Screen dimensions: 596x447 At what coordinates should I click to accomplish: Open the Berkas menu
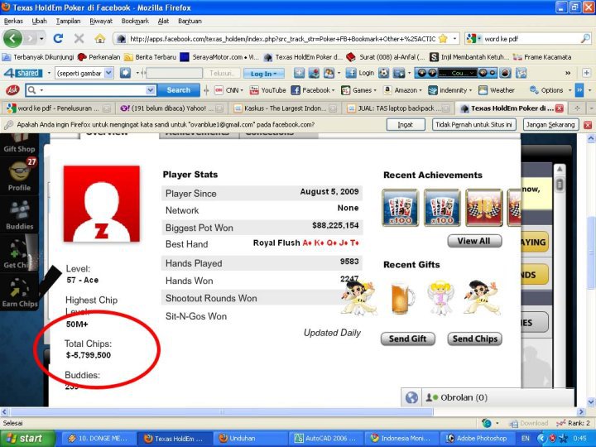click(13, 21)
